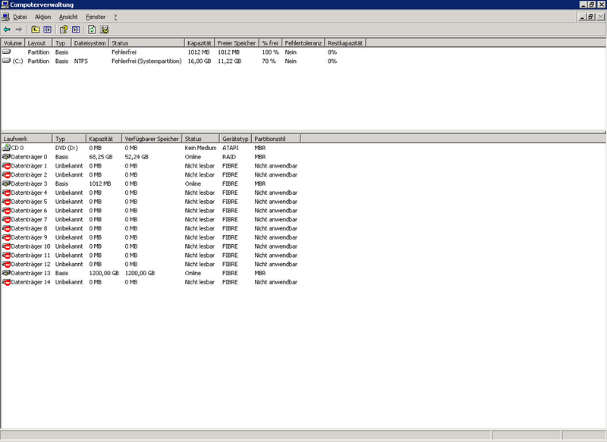Sort volumes by the Kapazität column header
The width and height of the screenshot is (607, 442).
point(200,42)
